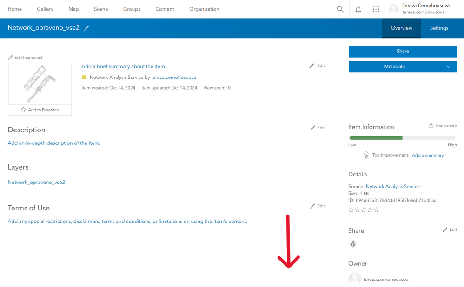The width and height of the screenshot is (464, 287).
Task: Edit the item summary
Action: coord(317,65)
